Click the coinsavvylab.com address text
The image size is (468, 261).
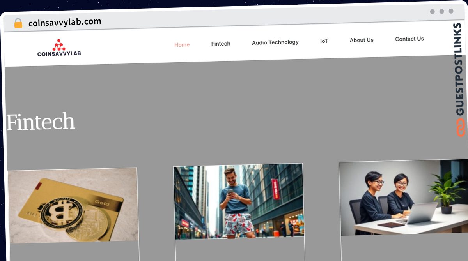[65, 22]
